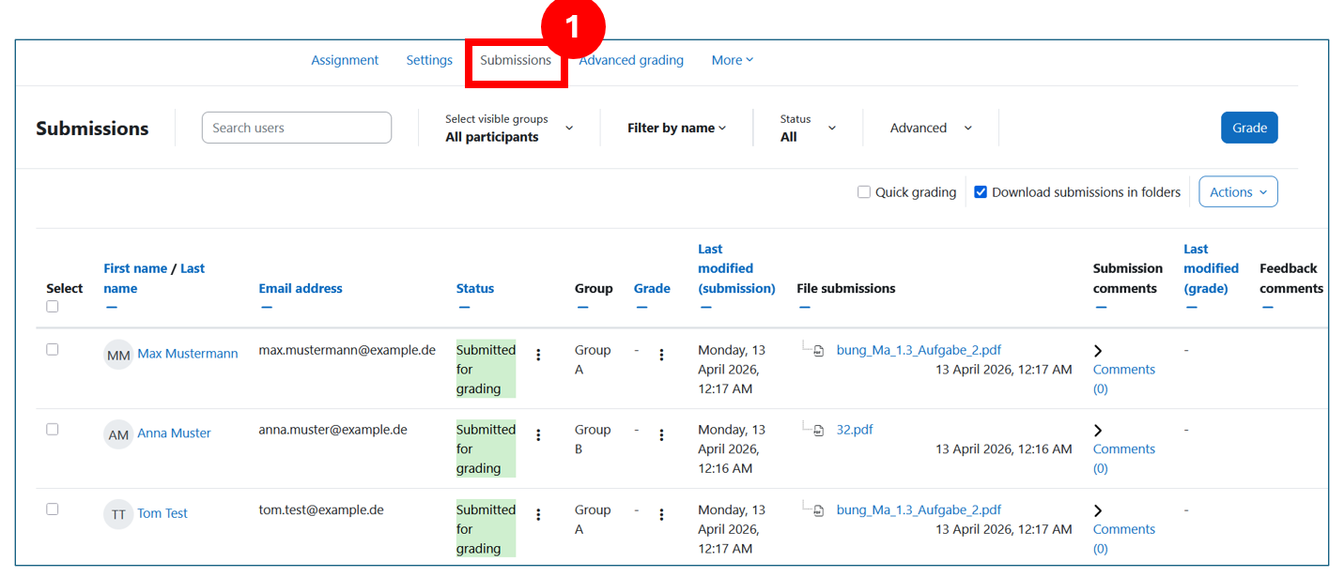
Task: Open the Filter by name dropdown
Action: 676,128
